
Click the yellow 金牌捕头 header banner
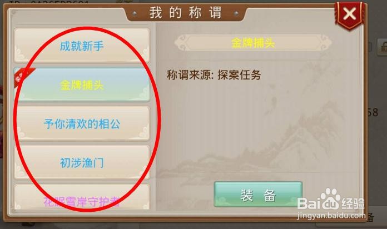pos(253,43)
